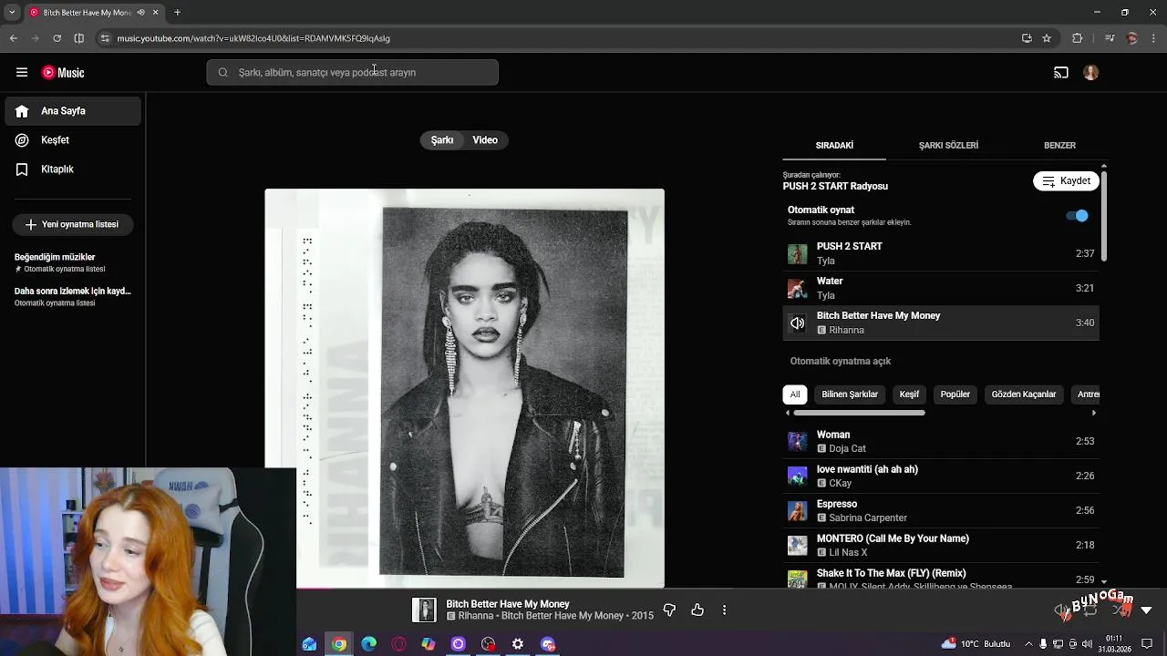Open Microsoft Edge from the taskbar
The width and height of the screenshot is (1167, 656).
pyautogui.click(x=368, y=644)
